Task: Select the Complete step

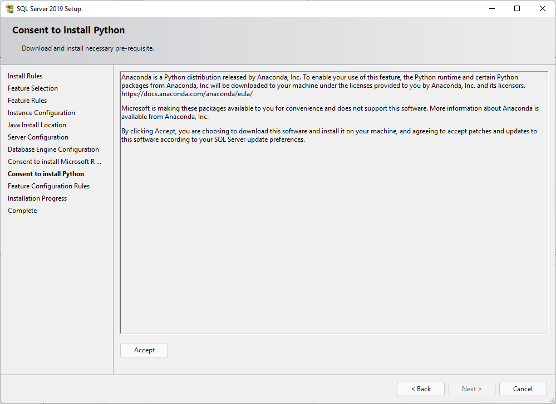Action: [22, 210]
